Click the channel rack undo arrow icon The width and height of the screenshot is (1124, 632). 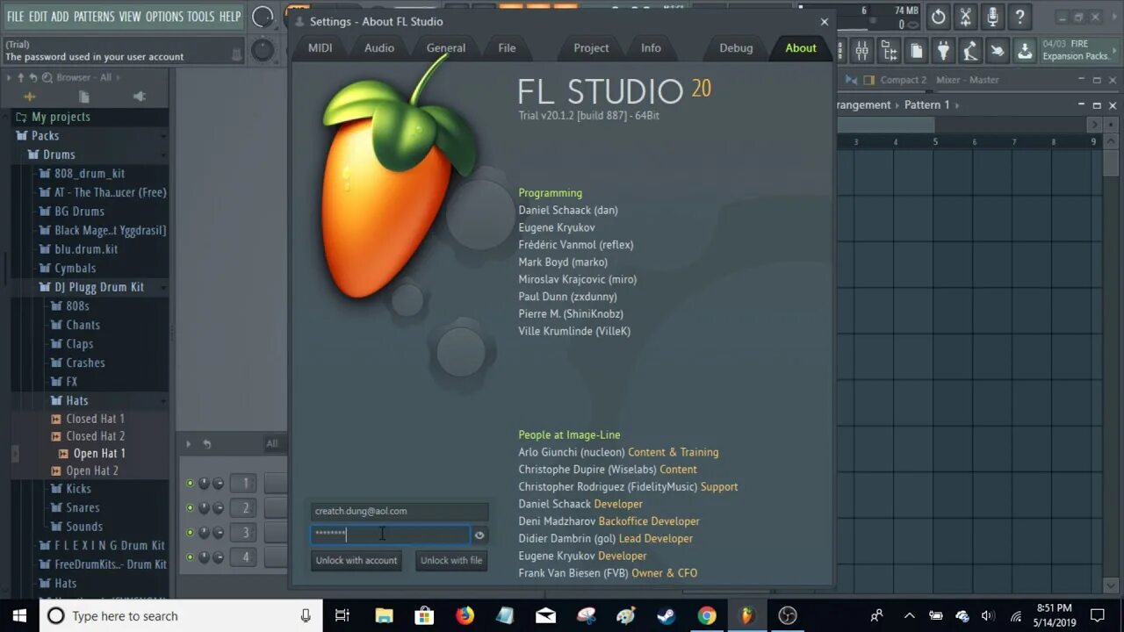(206, 444)
